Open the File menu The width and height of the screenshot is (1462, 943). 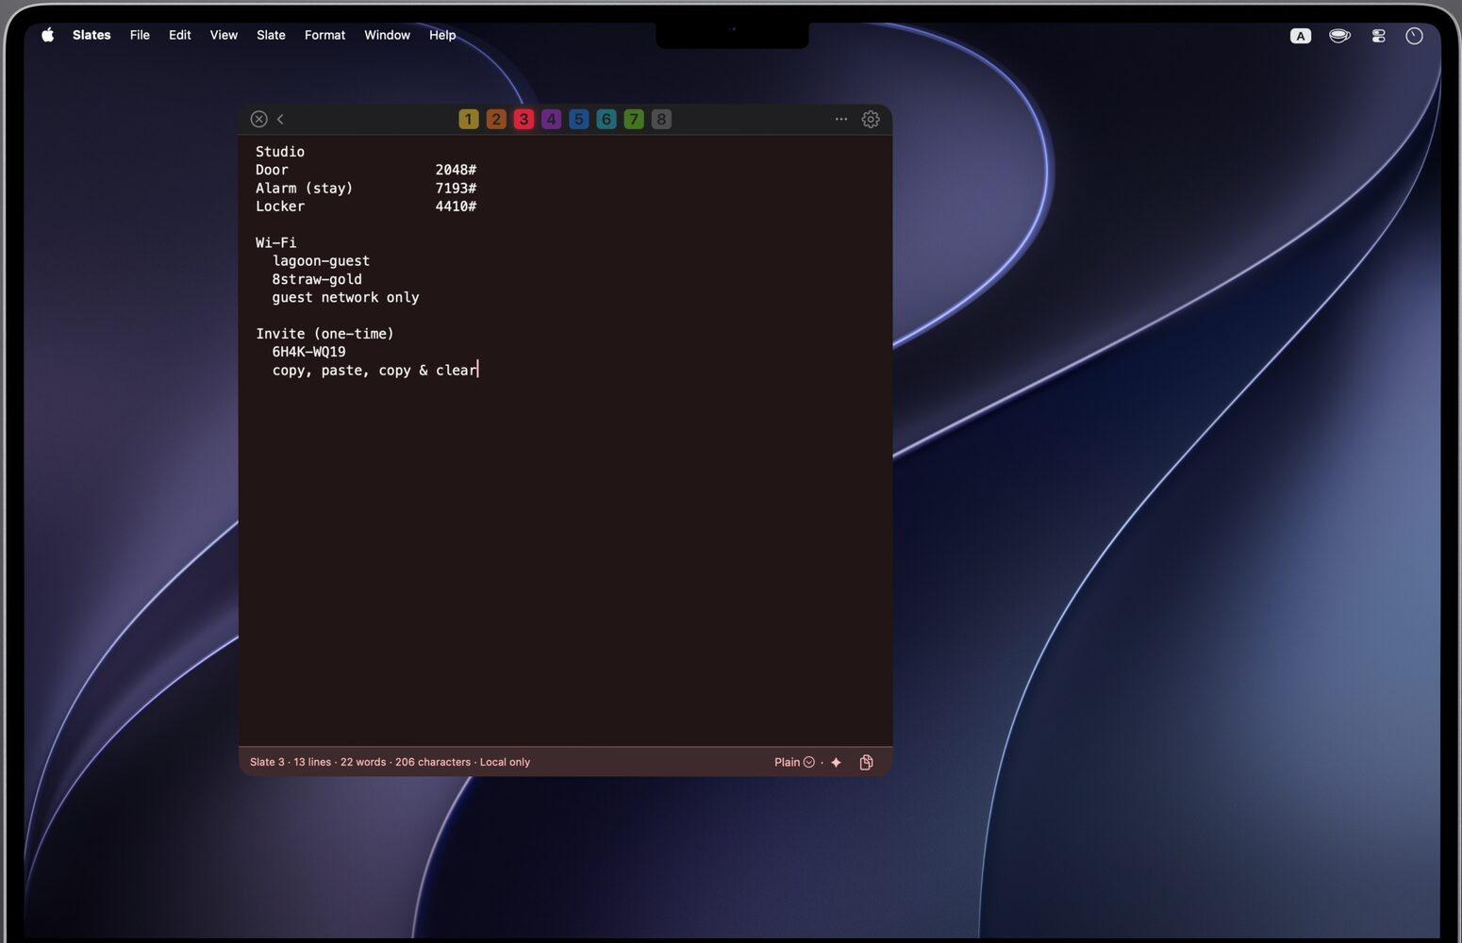coord(140,35)
